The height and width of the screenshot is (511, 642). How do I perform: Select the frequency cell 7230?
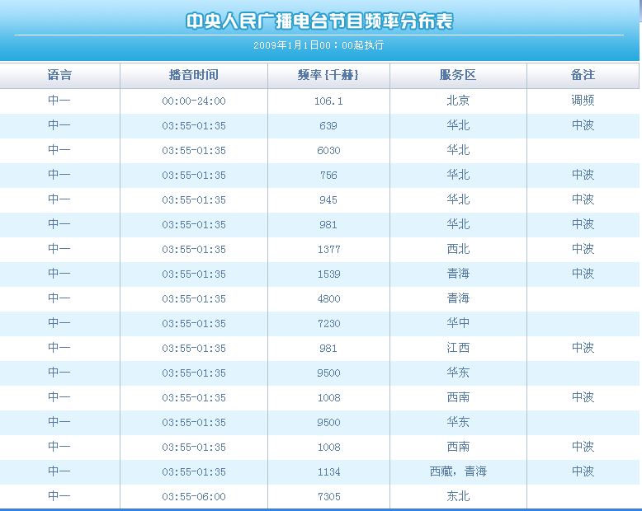(x=328, y=324)
